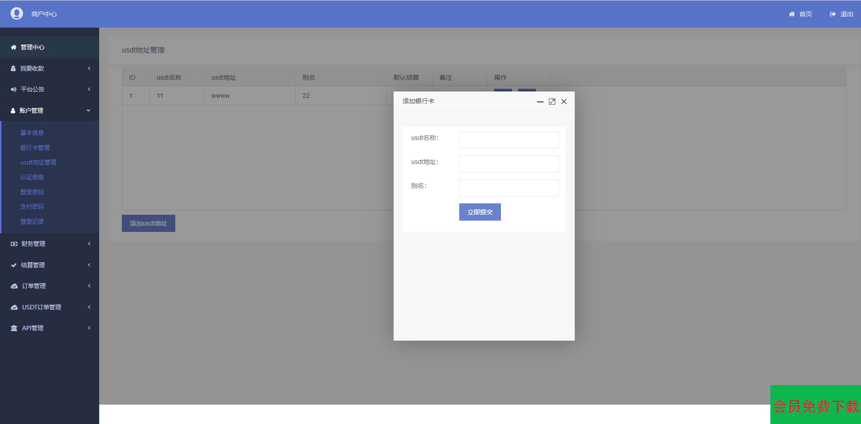The height and width of the screenshot is (424, 861).
Task: Click the user avatar icon in header
Action: (17, 14)
